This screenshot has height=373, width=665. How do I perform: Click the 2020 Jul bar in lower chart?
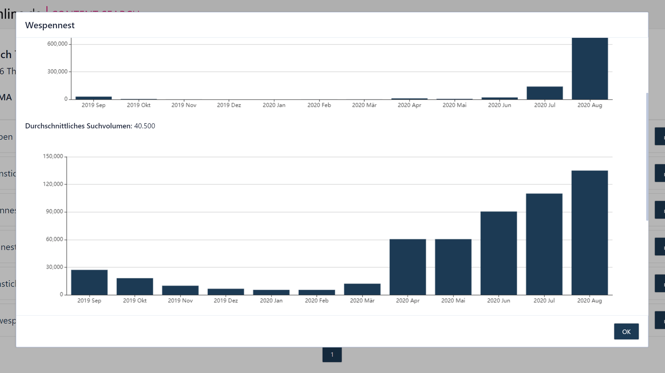pos(544,244)
